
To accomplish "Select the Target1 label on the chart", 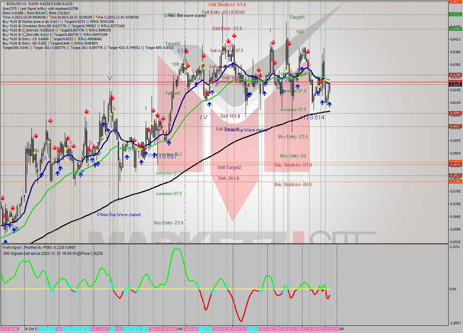I will 297,17.
